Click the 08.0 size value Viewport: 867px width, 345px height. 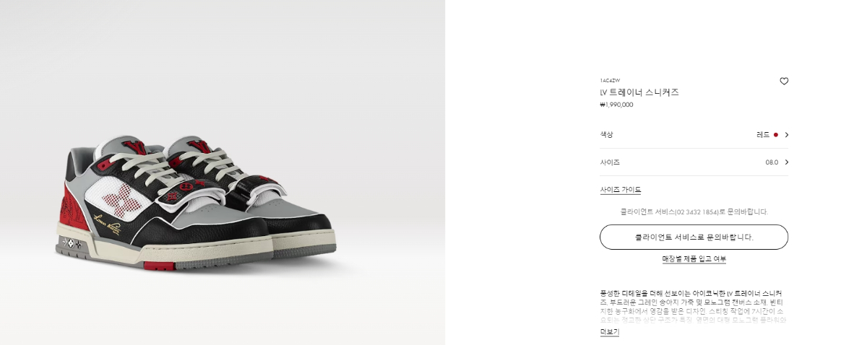coord(772,162)
